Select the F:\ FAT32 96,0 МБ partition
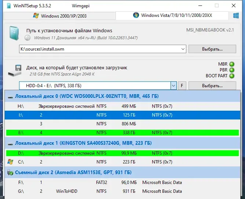 pos(122,183)
